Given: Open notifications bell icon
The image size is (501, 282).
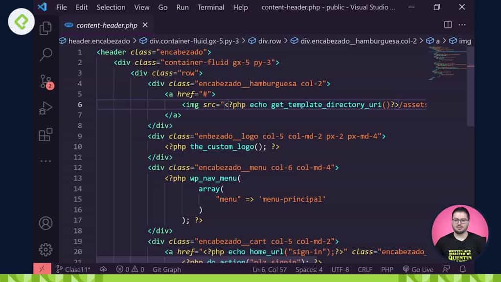Looking at the screenshot, I should (x=463, y=269).
